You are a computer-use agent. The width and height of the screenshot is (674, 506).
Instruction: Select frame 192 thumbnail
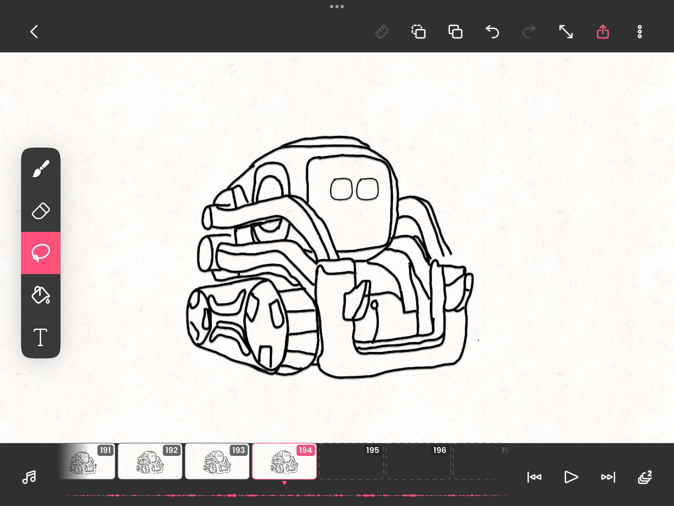(150, 461)
